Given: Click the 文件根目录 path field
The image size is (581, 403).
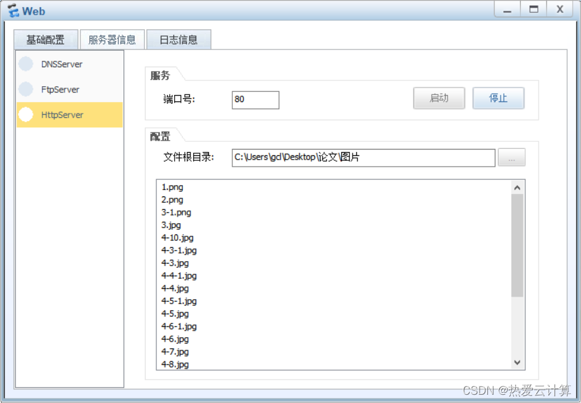Looking at the screenshot, I should tap(363, 157).
